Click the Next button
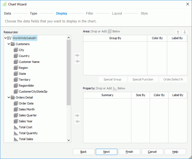The width and height of the screenshot is (192, 159). [x=107, y=152]
